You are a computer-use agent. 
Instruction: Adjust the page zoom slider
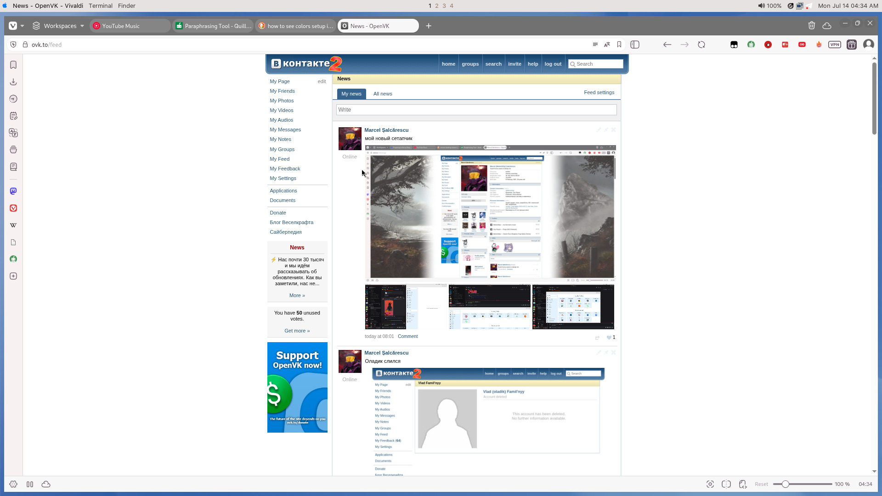pyautogui.click(x=786, y=484)
